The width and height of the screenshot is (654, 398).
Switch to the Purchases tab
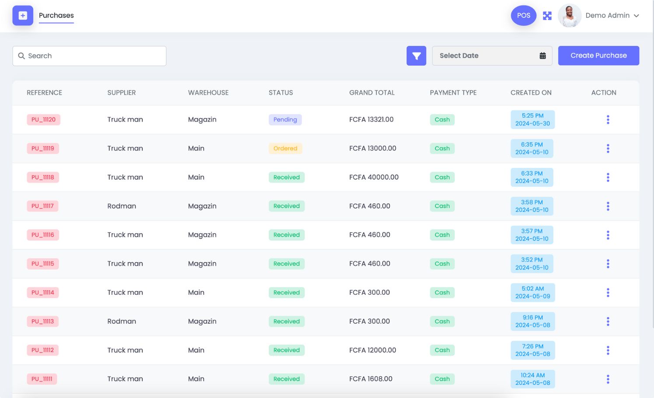[x=56, y=15]
